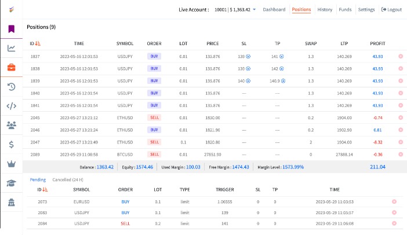
Task: Close position 1841 with its red icon
Action: click(401, 105)
